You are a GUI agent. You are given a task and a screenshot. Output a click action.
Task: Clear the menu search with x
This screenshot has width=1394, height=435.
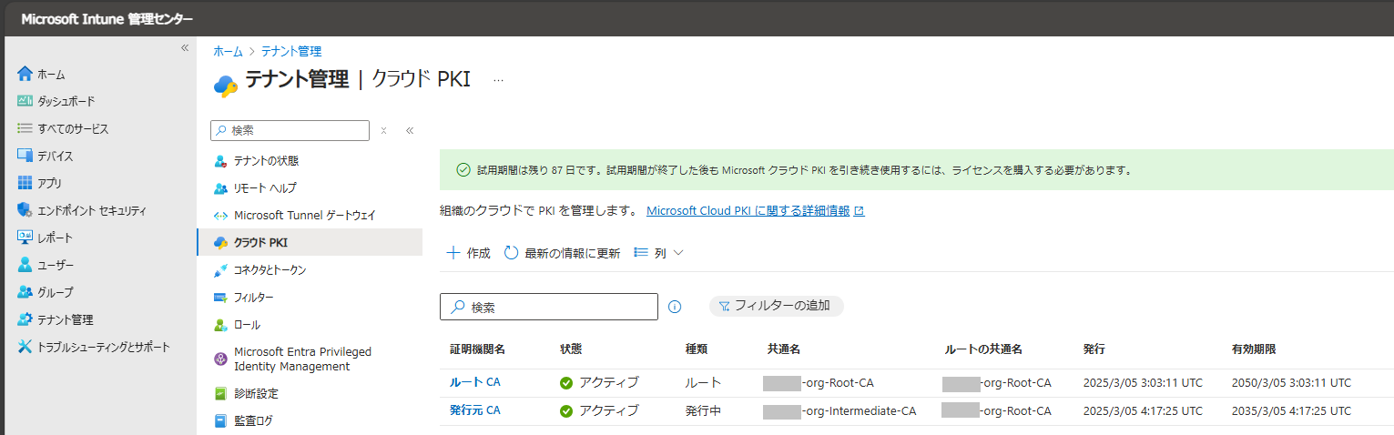point(383,130)
